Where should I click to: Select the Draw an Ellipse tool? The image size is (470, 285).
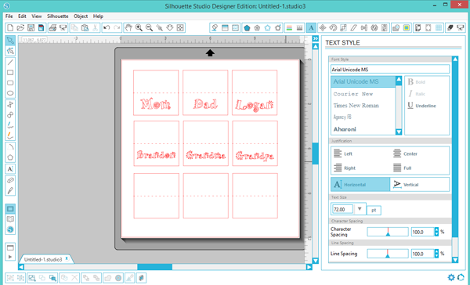(x=10, y=93)
